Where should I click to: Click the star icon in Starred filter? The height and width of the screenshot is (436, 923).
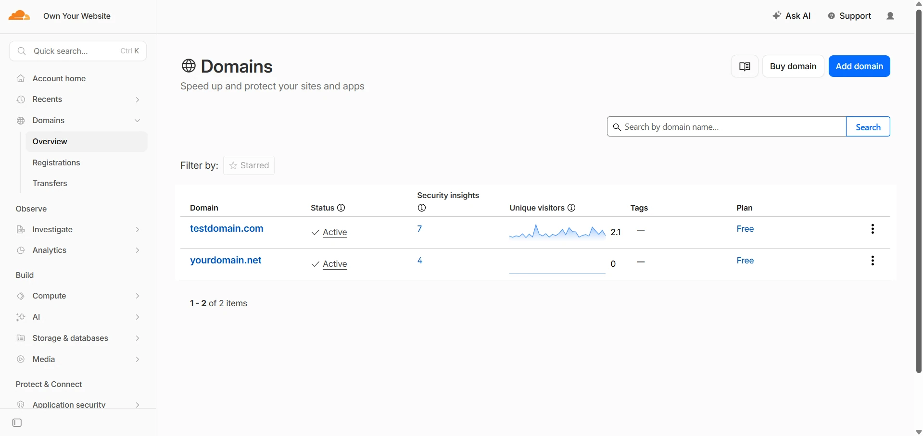(233, 165)
